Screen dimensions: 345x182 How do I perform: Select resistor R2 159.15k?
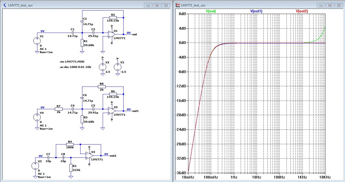(113, 18)
